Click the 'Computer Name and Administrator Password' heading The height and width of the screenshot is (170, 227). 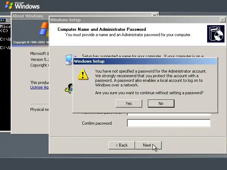point(102,29)
